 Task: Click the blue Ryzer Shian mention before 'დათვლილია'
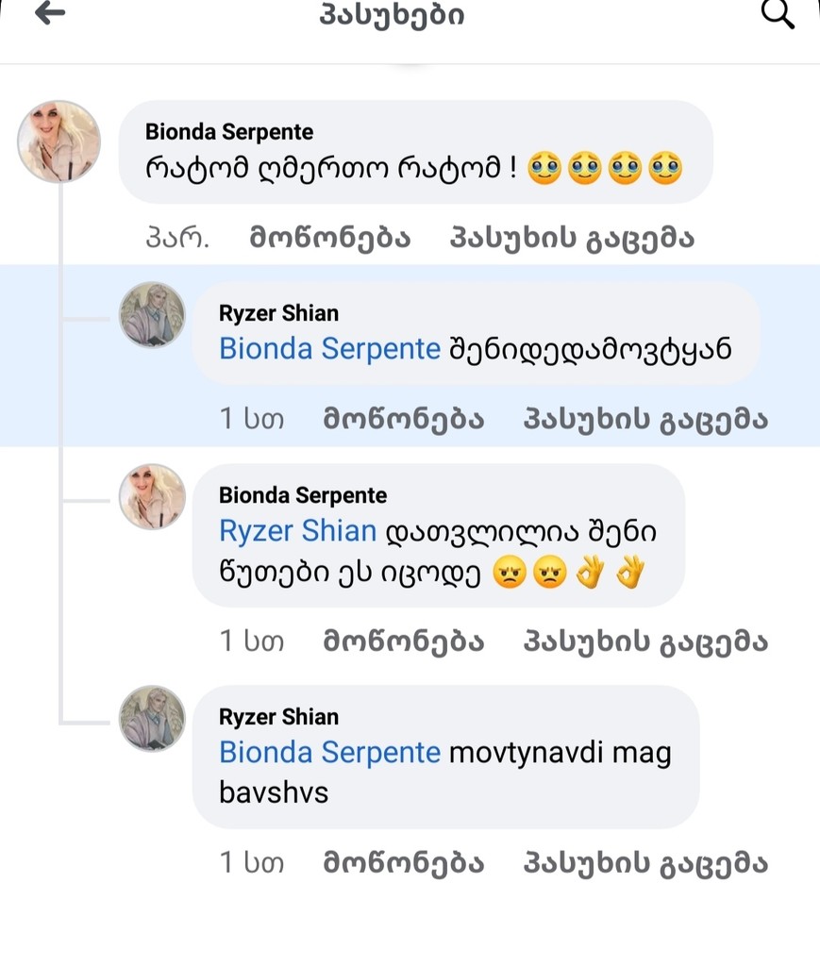click(x=297, y=531)
